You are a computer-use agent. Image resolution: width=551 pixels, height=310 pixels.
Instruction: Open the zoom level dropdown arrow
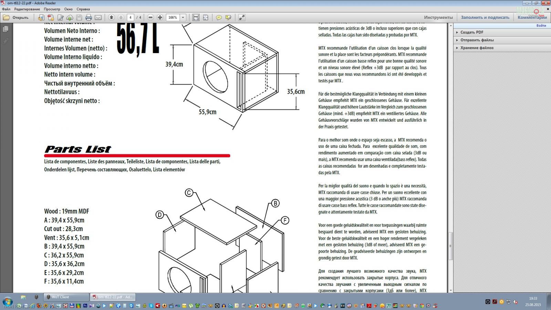183,17
